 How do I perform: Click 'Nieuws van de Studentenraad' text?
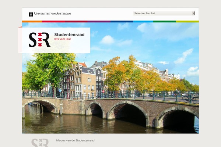point(75,140)
